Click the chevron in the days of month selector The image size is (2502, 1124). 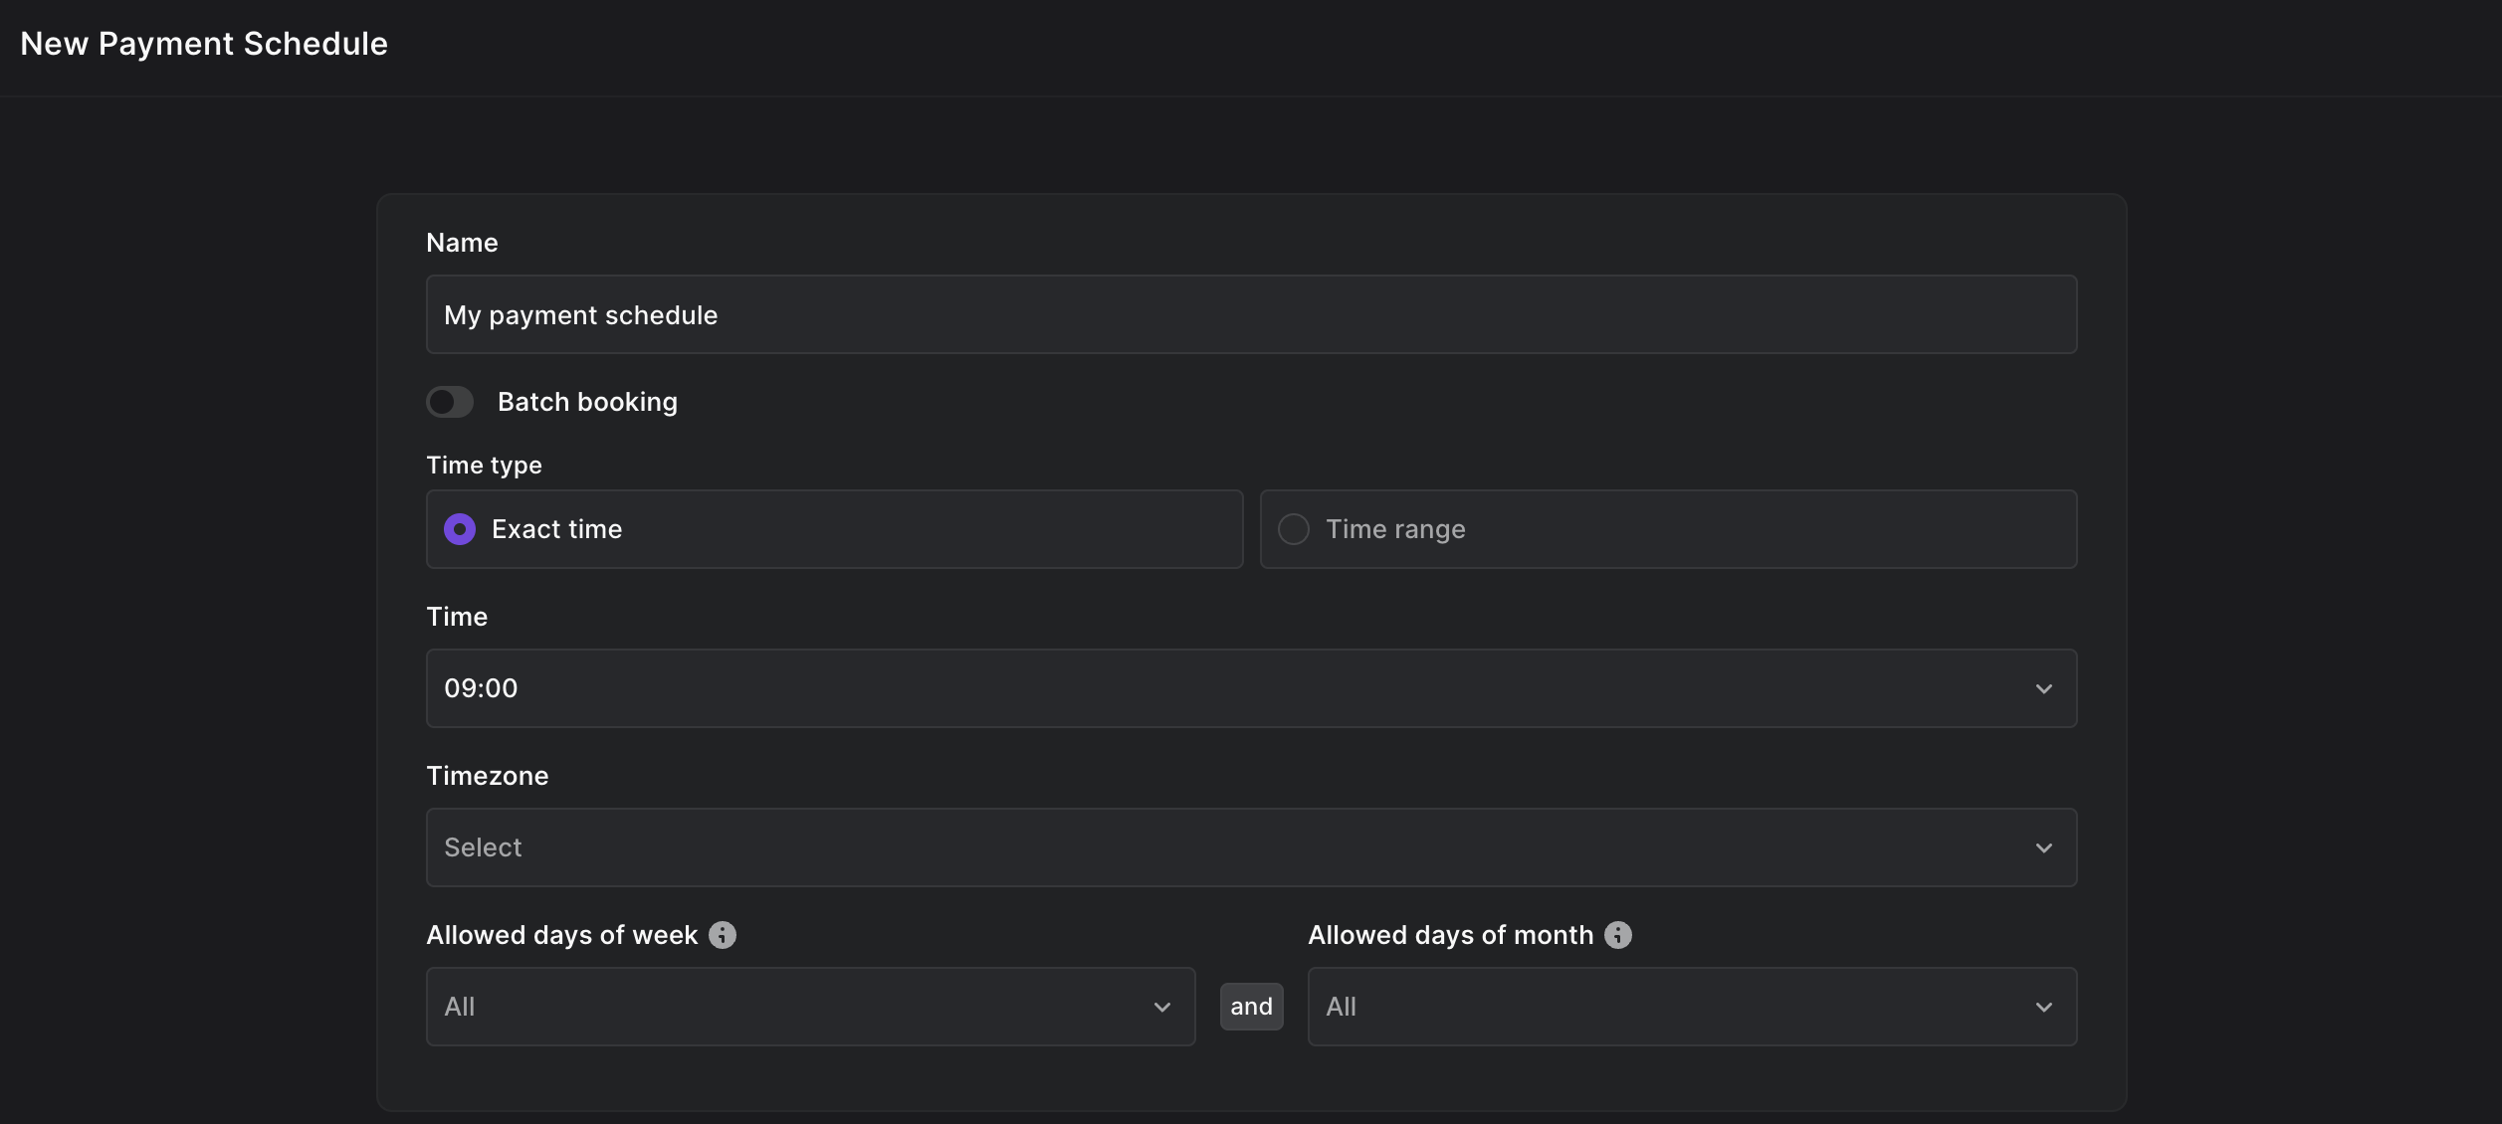click(x=2043, y=1007)
